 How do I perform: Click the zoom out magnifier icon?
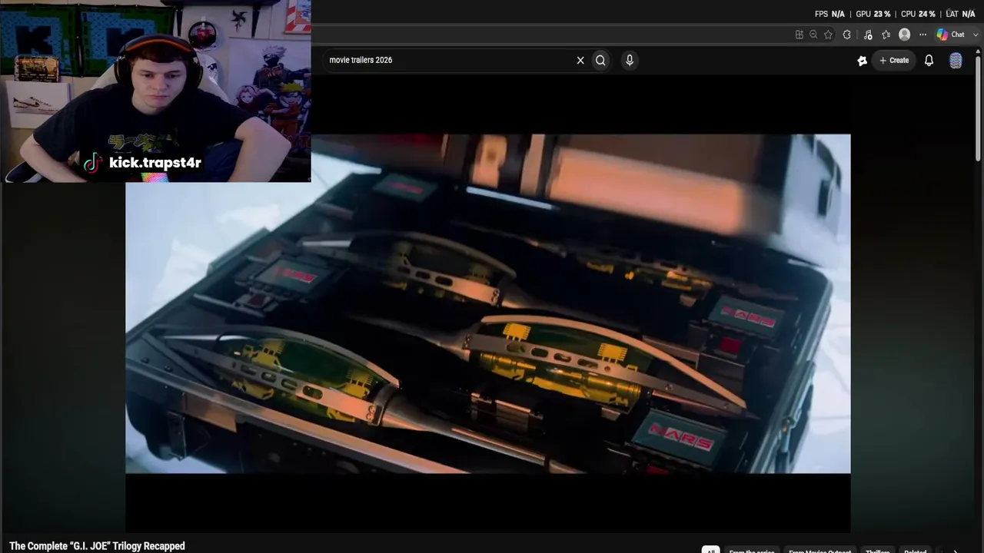813,35
